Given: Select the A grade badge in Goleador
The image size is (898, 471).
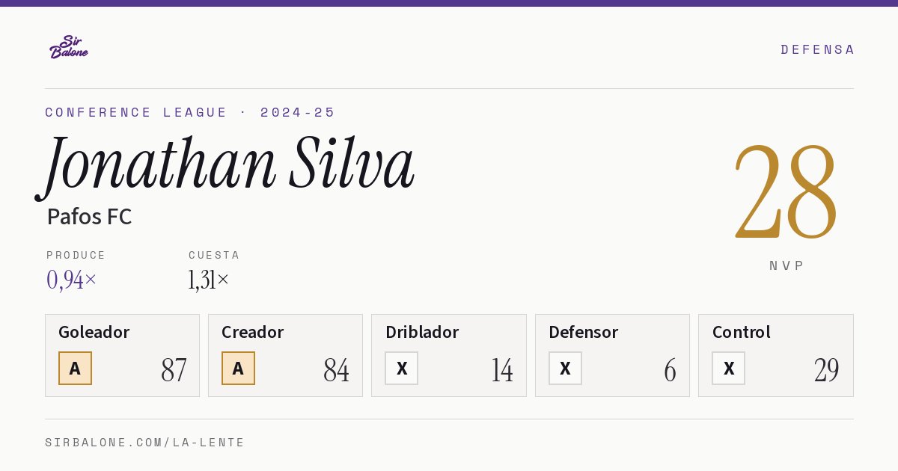Looking at the screenshot, I should pos(75,368).
